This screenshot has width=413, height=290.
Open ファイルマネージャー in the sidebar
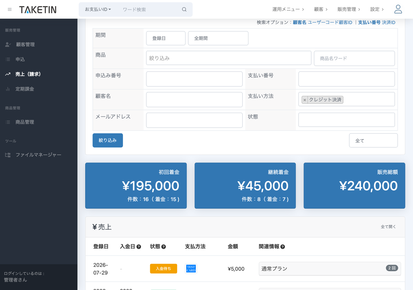(x=39, y=155)
